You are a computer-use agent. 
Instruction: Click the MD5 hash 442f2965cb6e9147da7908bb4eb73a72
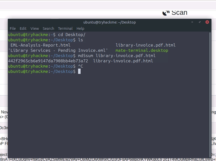48,61
